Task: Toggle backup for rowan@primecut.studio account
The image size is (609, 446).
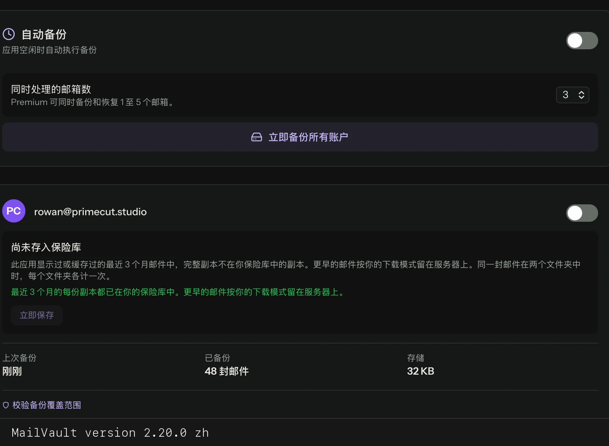Action: pos(582,213)
